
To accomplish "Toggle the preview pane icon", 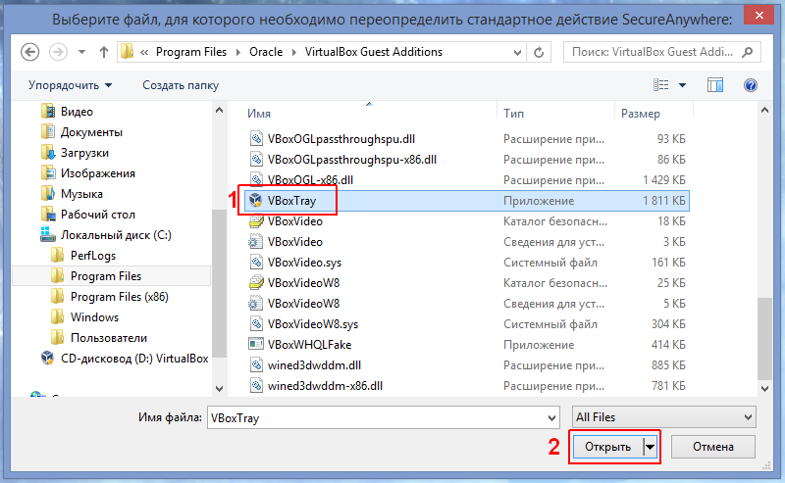I will point(715,85).
